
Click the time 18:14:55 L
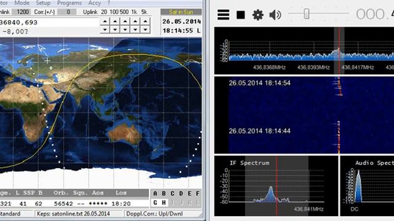coord(182,31)
